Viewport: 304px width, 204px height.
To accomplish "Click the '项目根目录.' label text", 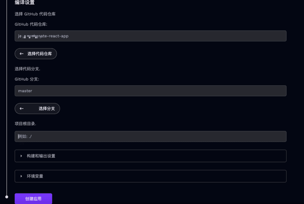I will click(x=25, y=124).
